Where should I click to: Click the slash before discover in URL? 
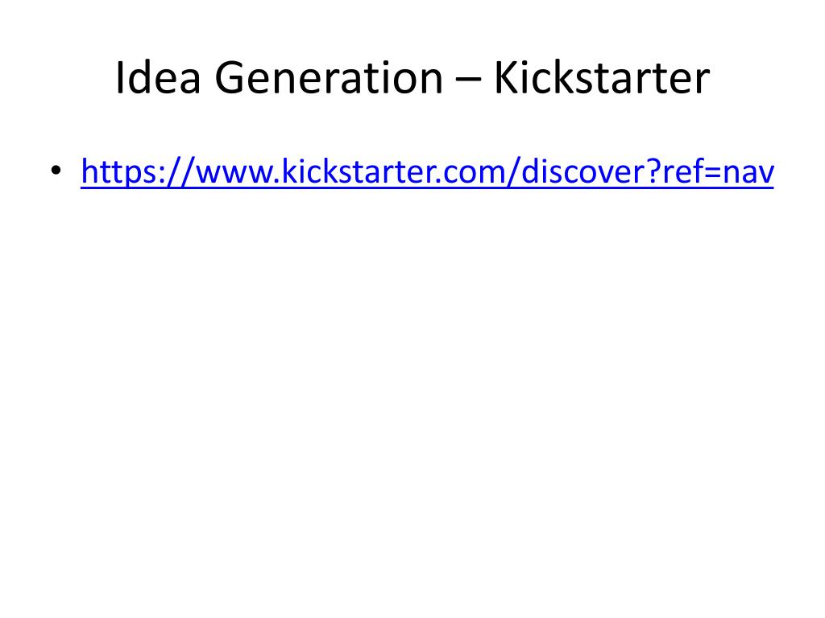[x=514, y=172]
